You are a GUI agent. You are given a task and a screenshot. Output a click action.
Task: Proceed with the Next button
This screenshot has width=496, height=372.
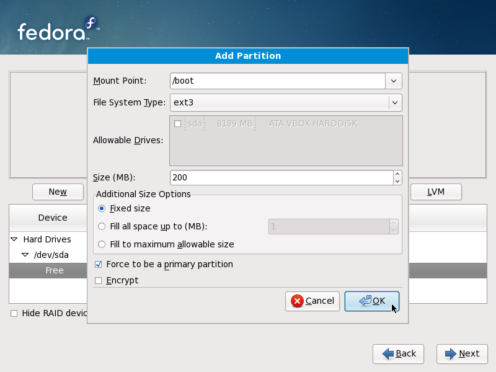[x=462, y=353]
